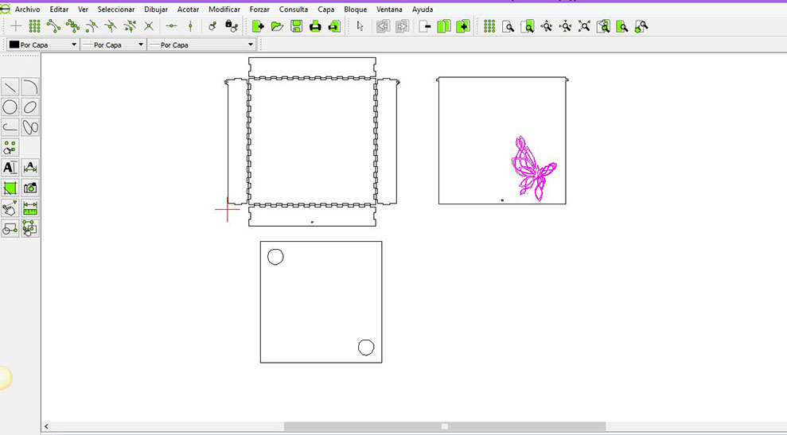Screen dimensions: 787x435
Task: Select the arc drawing tool
Action: tap(30, 87)
